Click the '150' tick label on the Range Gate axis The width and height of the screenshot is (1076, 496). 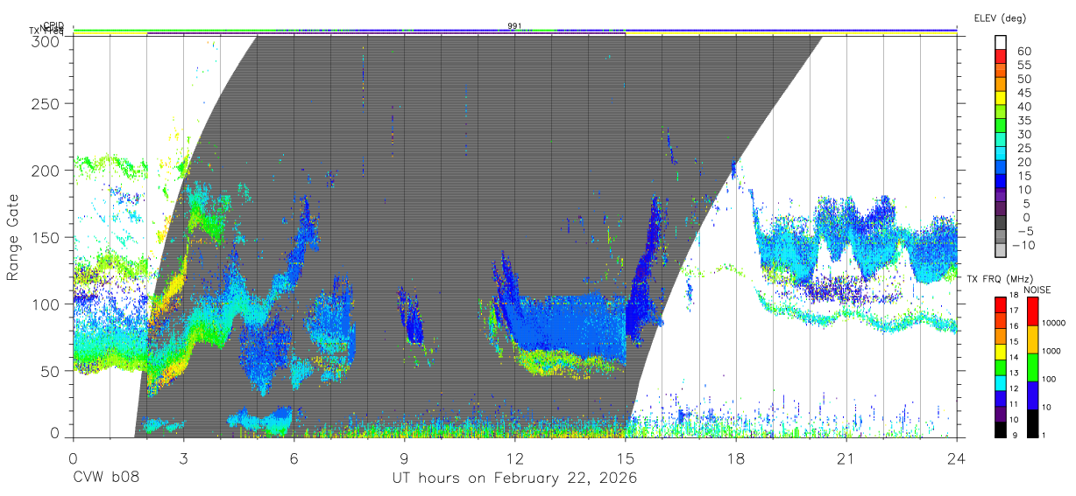point(46,237)
